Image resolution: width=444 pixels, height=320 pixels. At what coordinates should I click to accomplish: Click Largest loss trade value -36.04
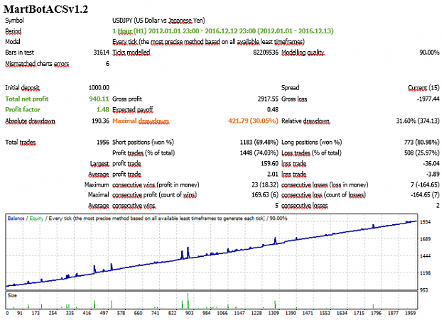(x=431, y=163)
